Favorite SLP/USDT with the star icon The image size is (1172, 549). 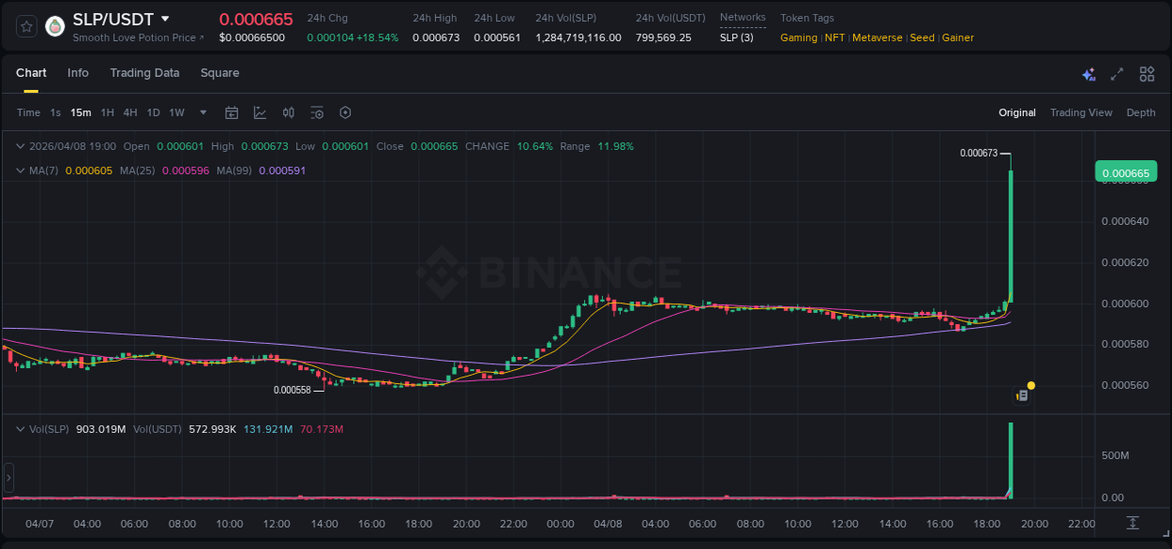25,25
